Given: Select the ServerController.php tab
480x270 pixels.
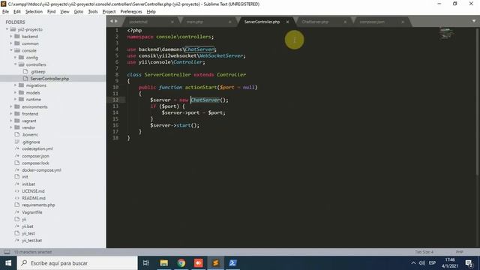Looking at the screenshot, I should coord(262,22).
